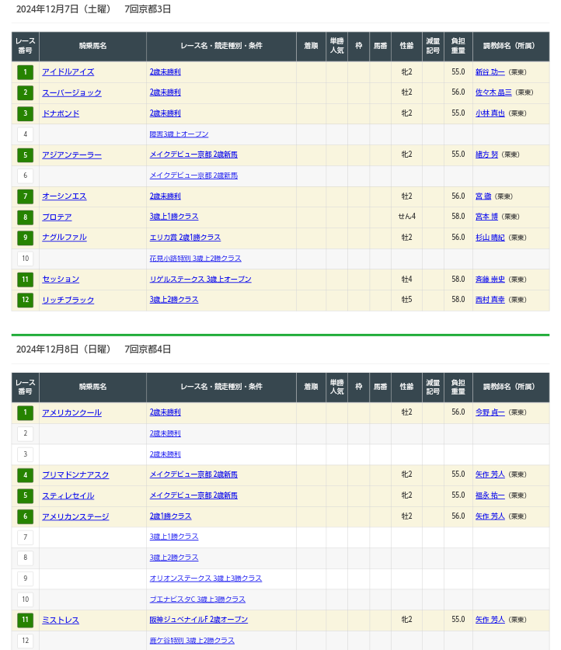Screen dimensions: 561x650
Task: Open オリオンステークス 3歳上3勝クラス race
Action: pyautogui.click(x=206, y=579)
